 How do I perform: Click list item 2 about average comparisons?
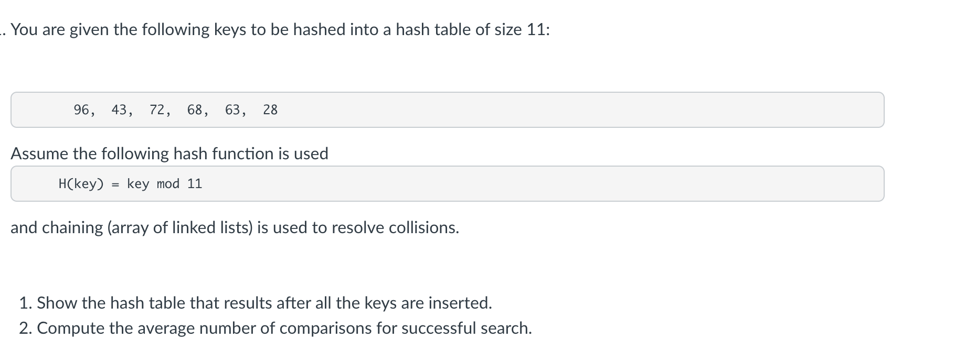point(275,328)
